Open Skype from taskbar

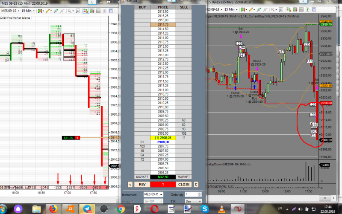point(205,209)
